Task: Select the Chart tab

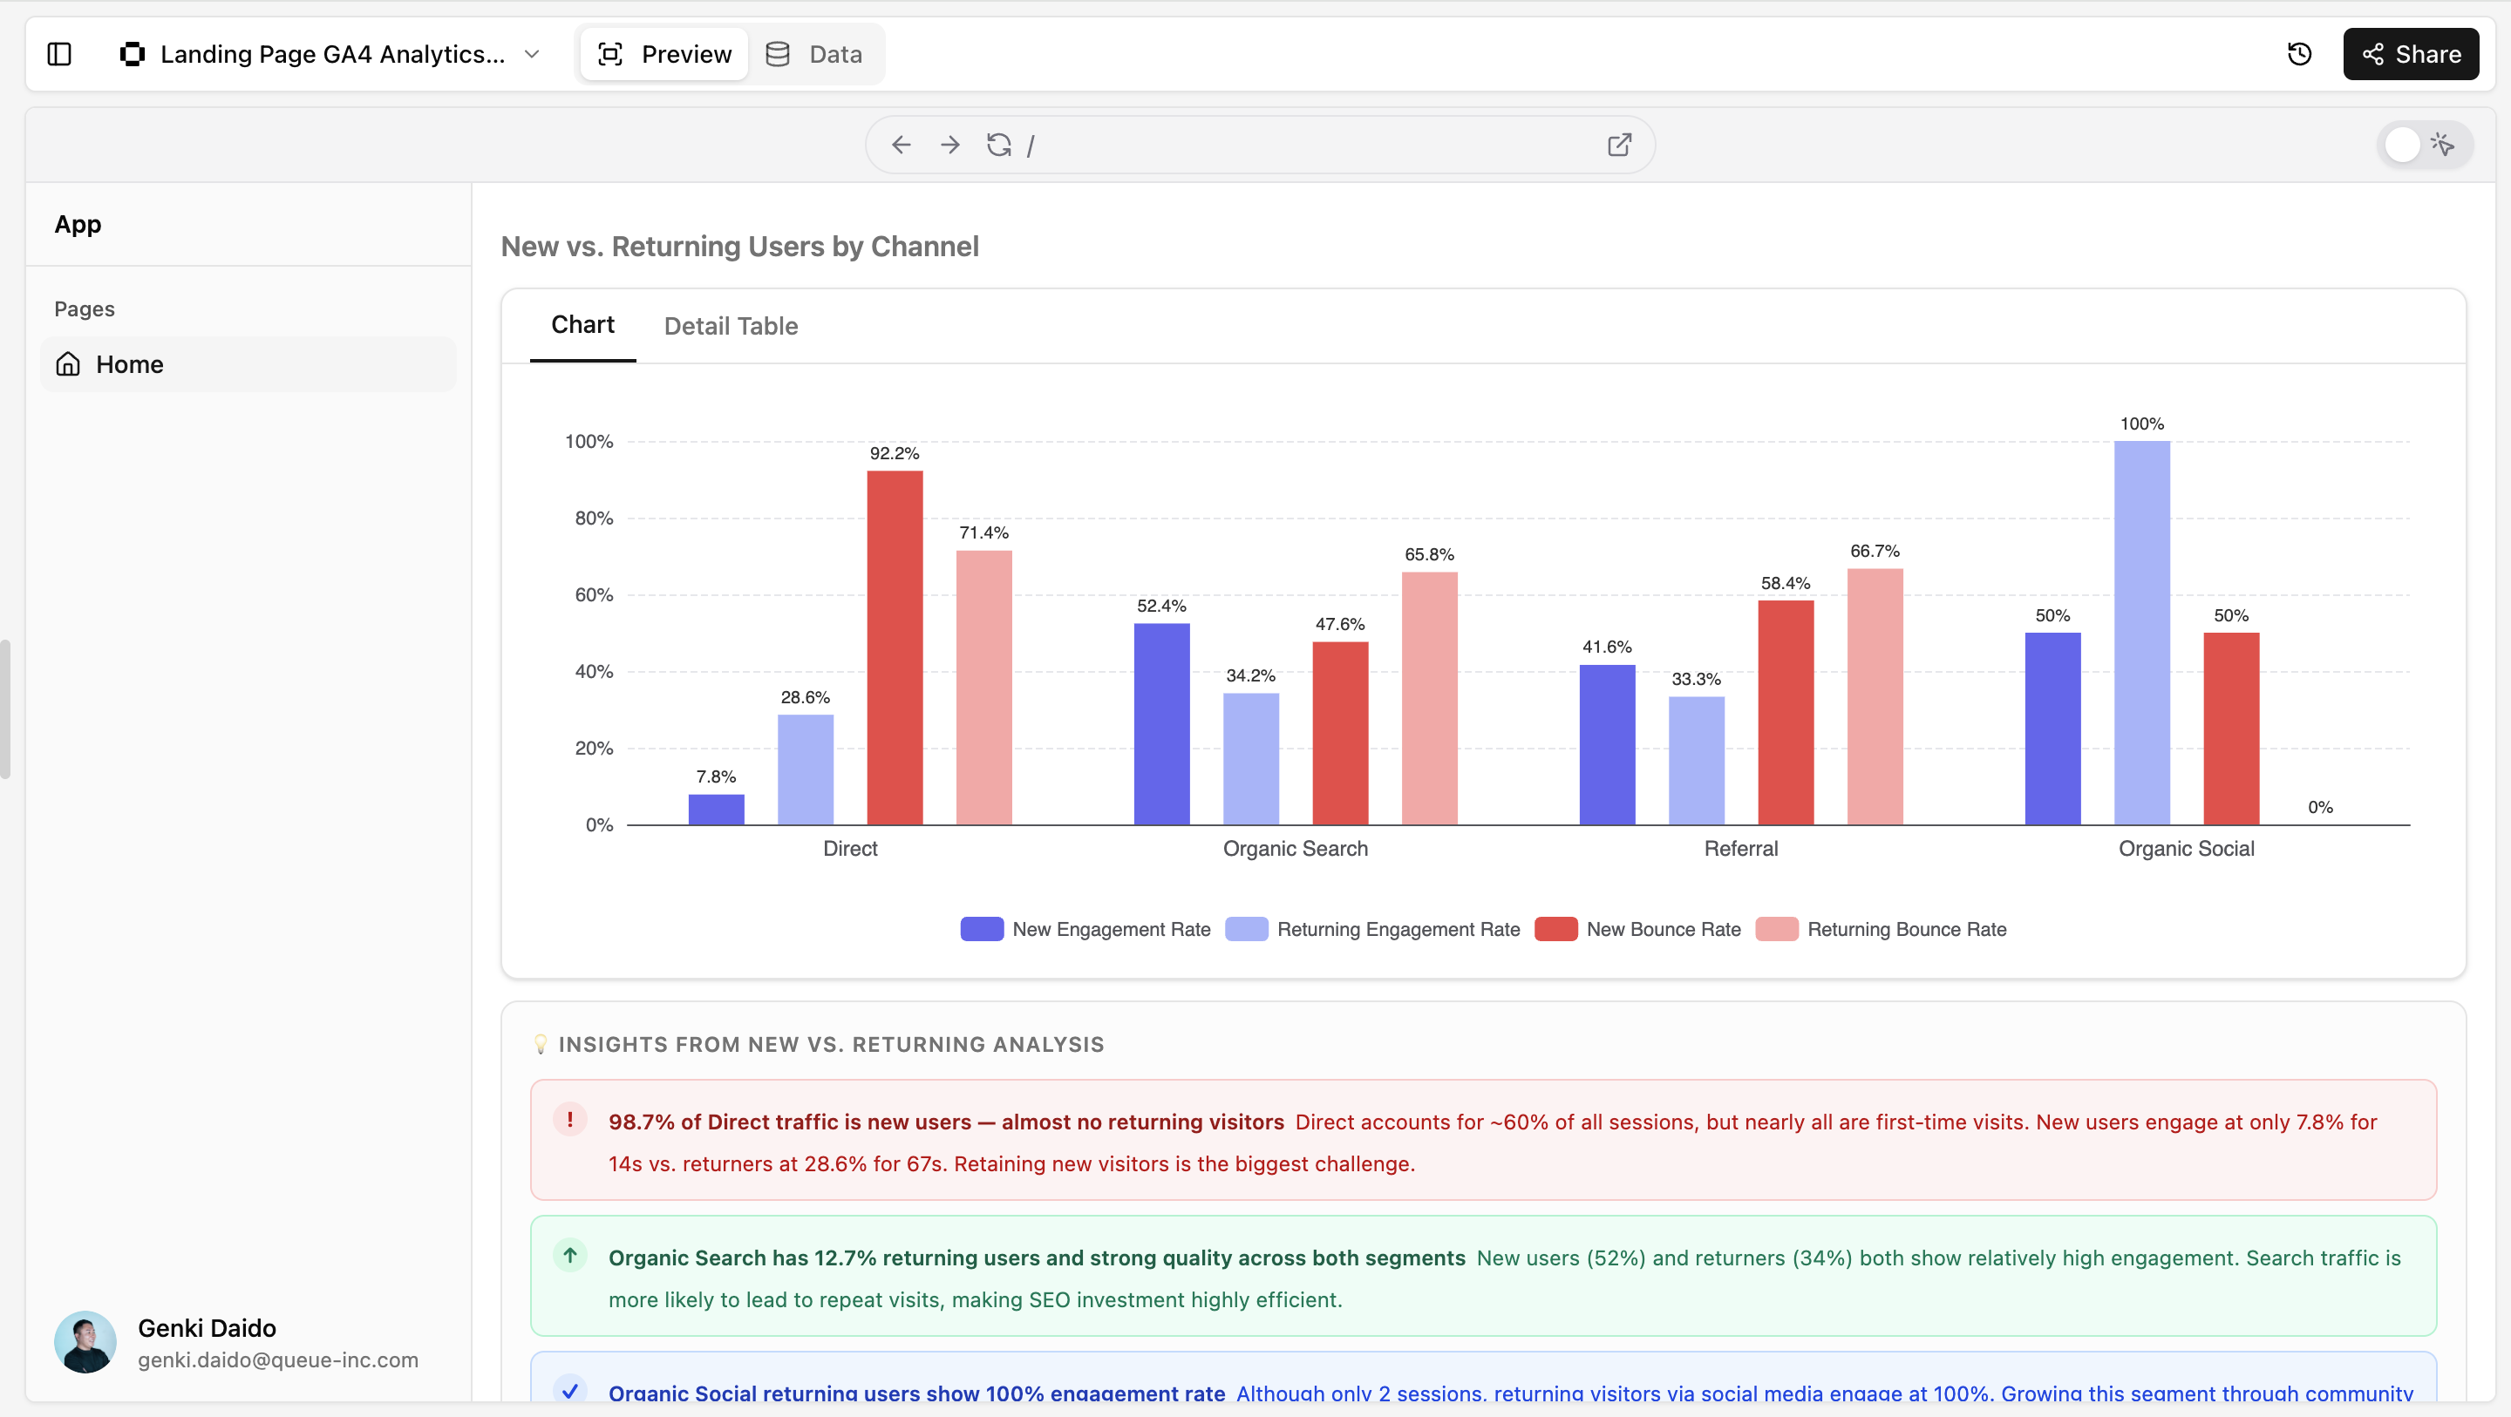Action: pos(582,324)
